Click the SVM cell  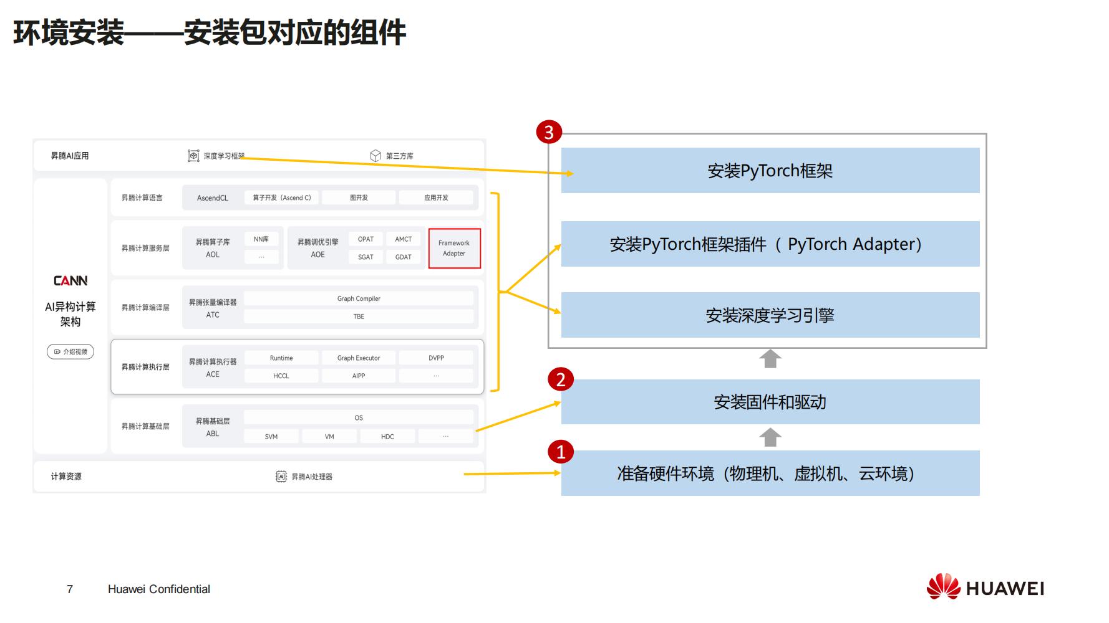[x=271, y=436]
